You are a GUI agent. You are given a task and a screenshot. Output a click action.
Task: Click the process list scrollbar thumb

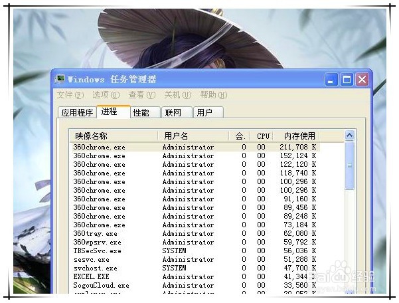[x=350, y=165]
